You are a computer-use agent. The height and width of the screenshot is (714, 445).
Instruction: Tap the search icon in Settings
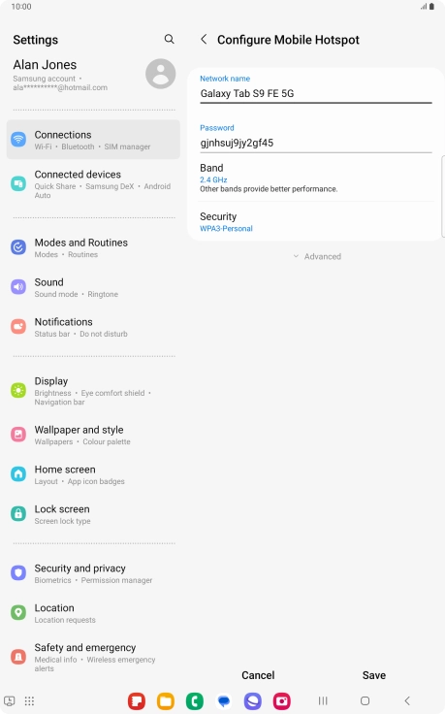click(169, 39)
